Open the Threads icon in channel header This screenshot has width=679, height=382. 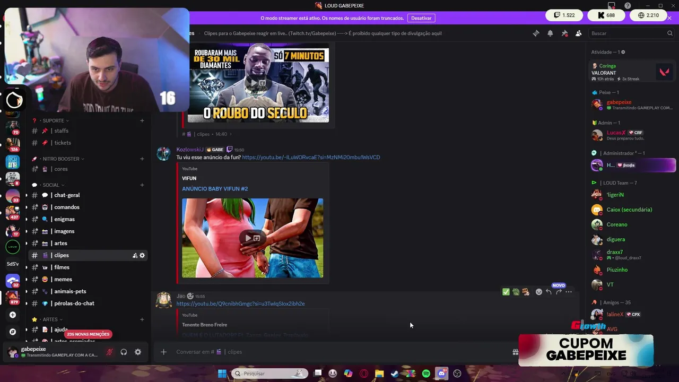[536, 33]
